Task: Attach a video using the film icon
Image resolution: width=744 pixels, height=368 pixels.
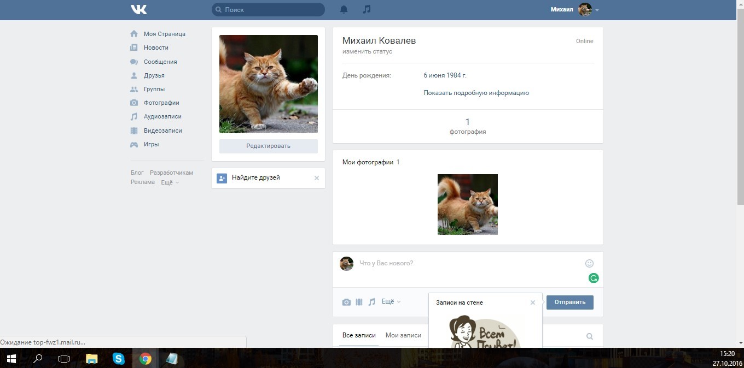Action: [x=359, y=302]
